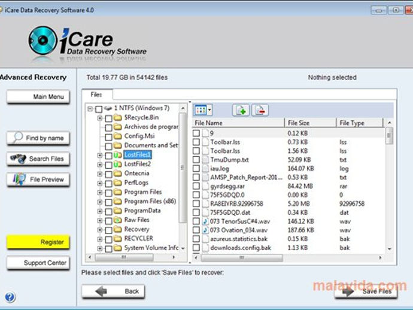
Task: Tick the checkbox for RA8EIYRB.92996758
Action: (196, 203)
